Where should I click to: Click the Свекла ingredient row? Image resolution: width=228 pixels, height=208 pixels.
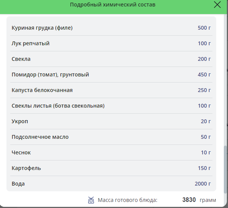tap(21, 59)
